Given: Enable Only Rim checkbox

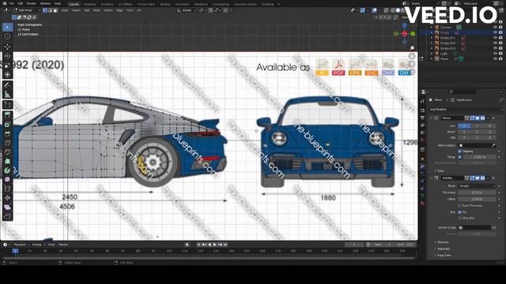Looking at the screenshot, I should [460, 218].
